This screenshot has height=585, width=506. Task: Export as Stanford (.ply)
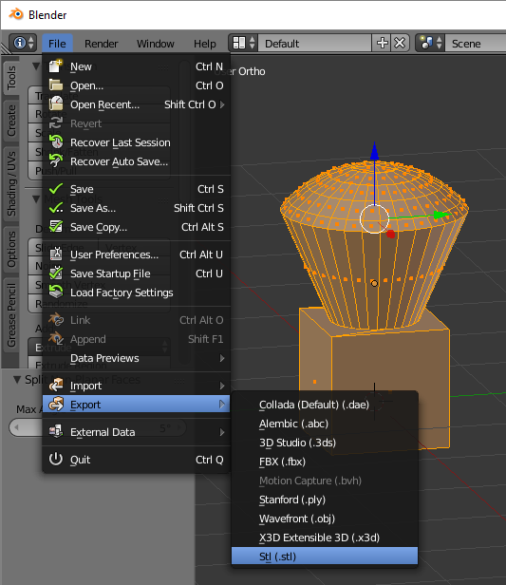pyautogui.click(x=325, y=500)
